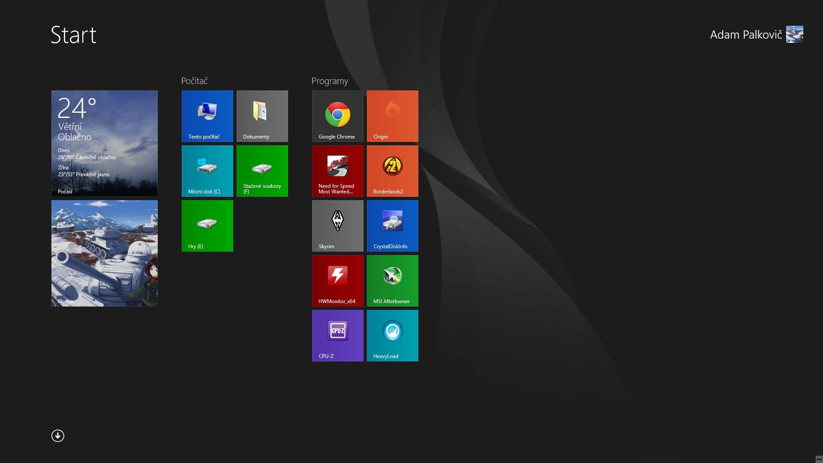
Task: Open the Hry (E) drive tile
Action: pyautogui.click(x=207, y=225)
